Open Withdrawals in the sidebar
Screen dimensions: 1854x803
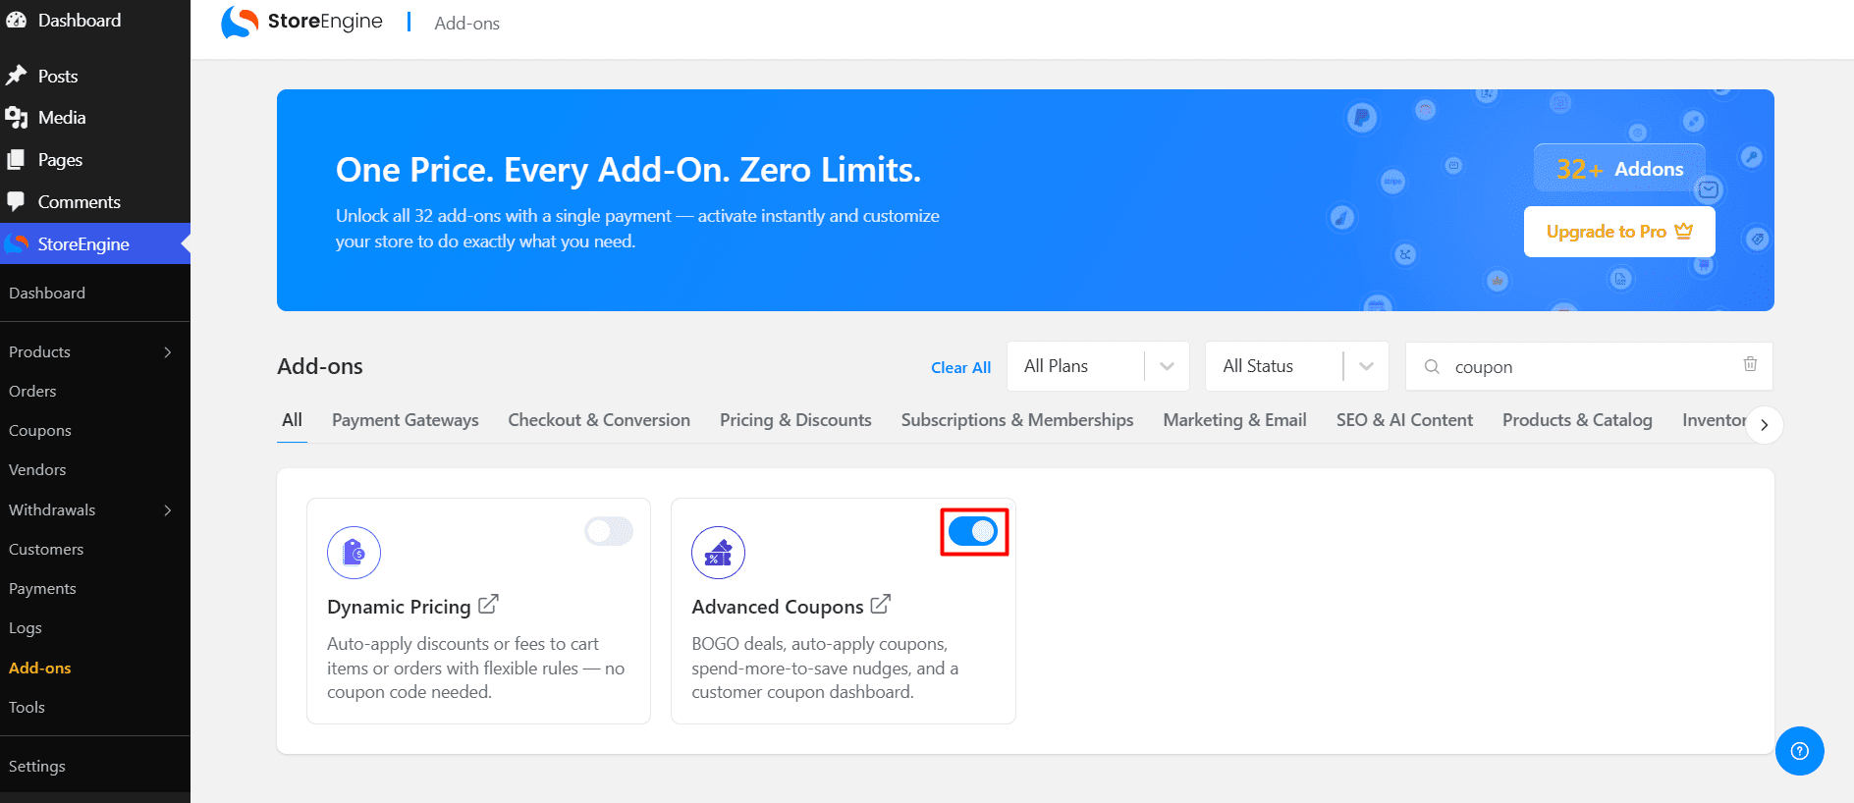(x=52, y=509)
